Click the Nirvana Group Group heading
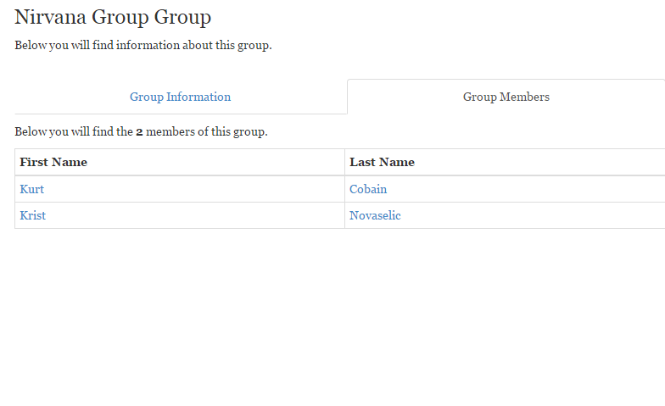665x406 pixels. (113, 17)
